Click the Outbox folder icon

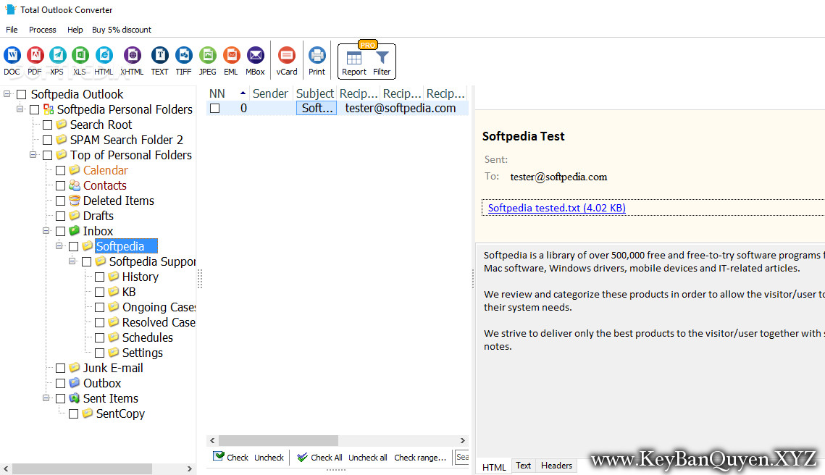click(74, 382)
